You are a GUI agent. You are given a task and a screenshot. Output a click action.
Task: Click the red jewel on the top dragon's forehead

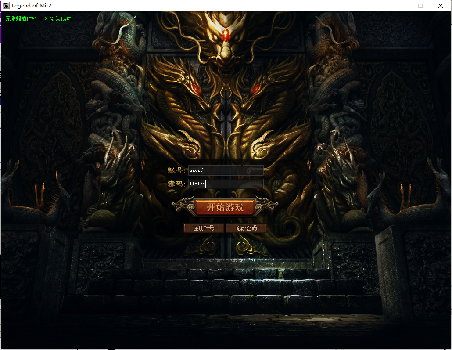pyautogui.click(x=226, y=35)
